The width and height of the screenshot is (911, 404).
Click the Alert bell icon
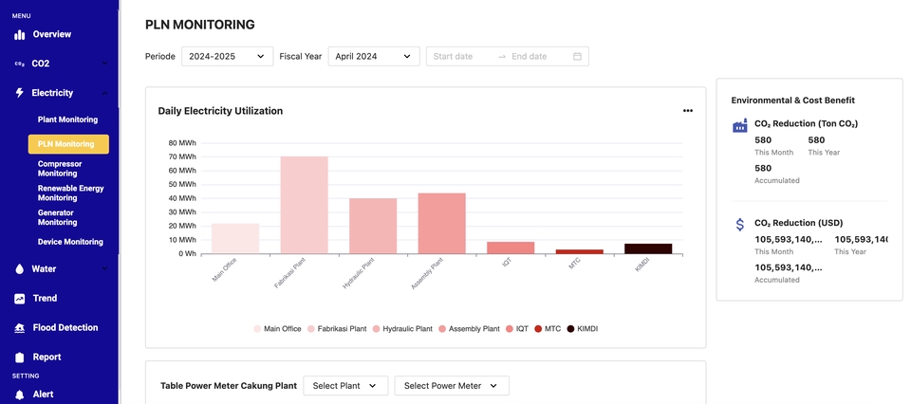[x=20, y=395]
